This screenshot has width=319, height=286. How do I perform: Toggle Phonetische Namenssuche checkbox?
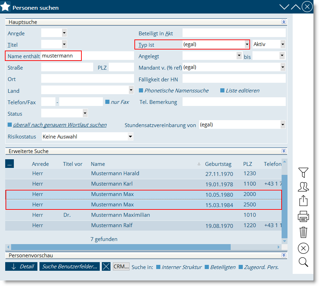tap(141, 90)
